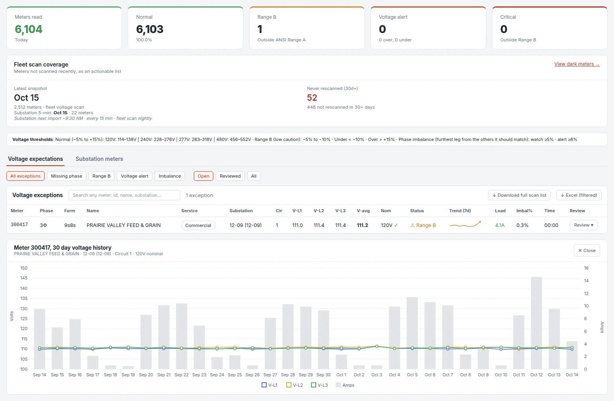Toggle V-L2 series in chart legend
The height and width of the screenshot is (401, 614).
coord(295,385)
